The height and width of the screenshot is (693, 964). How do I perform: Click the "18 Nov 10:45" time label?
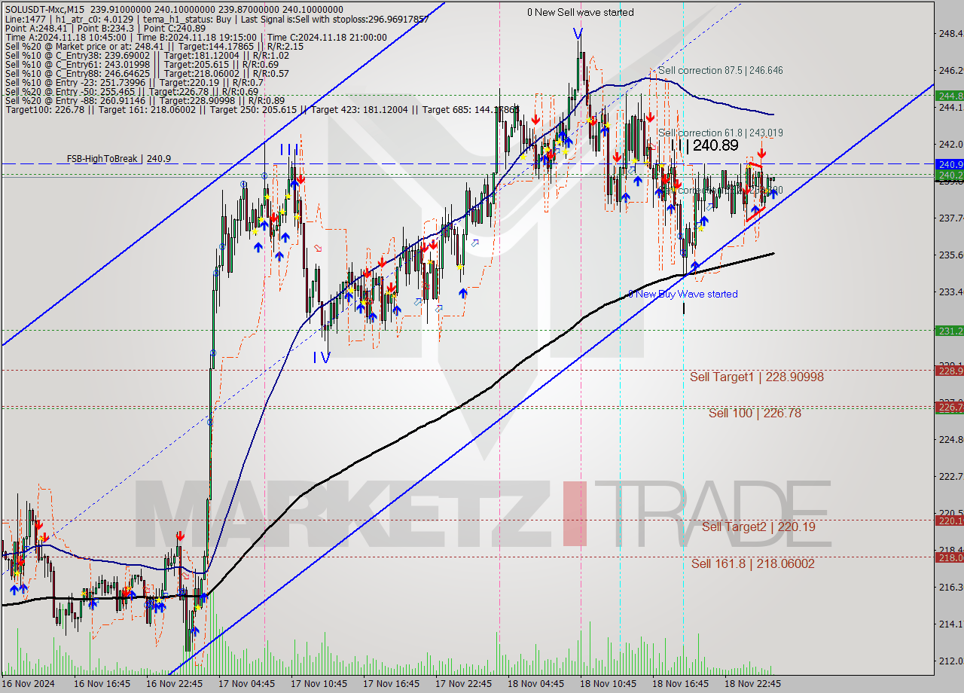pos(608,684)
